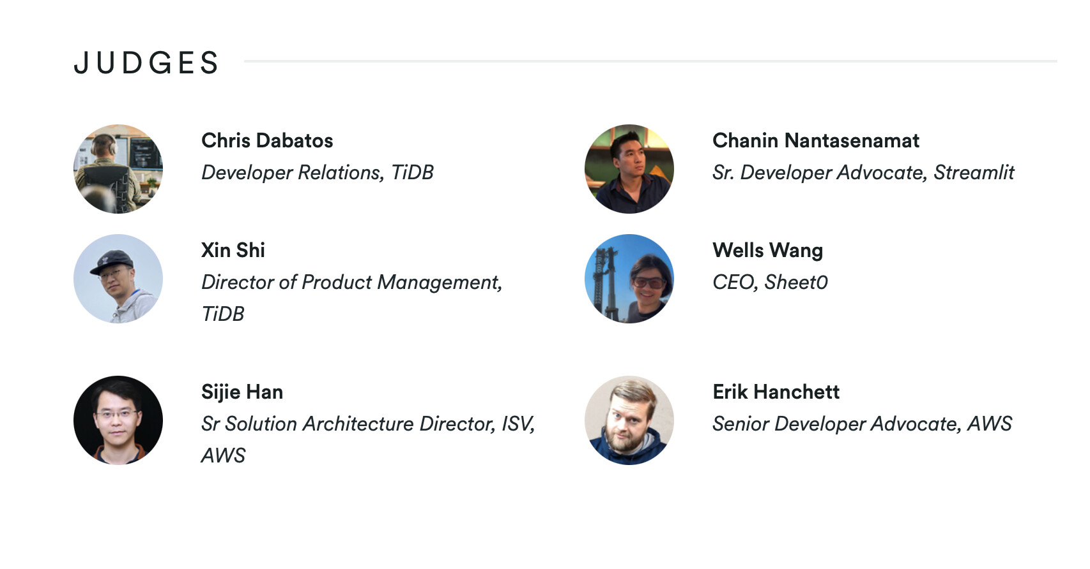Select the profile picture next to Wells Wang
1090x569 pixels.
629,279
